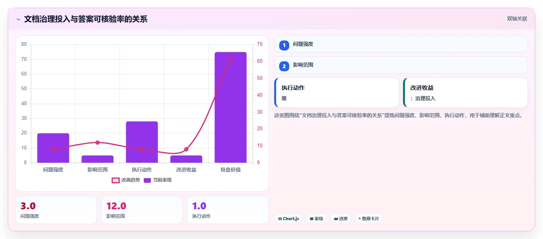Viewport: 543px width, 239px height.
Task: Click the 1.0 执行动作 stat card
Action: pyautogui.click(x=228, y=210)
